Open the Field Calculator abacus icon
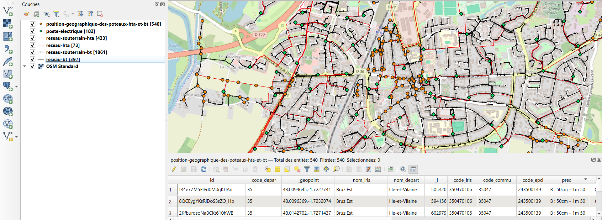 click(378, 169)
